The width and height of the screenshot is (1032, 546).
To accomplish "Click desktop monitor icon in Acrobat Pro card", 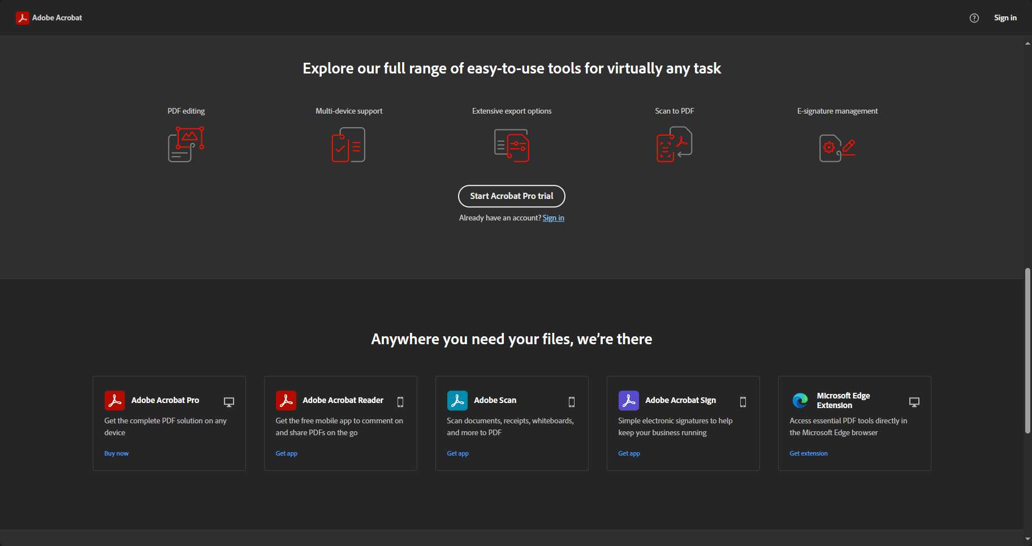I will coord(229,402).
